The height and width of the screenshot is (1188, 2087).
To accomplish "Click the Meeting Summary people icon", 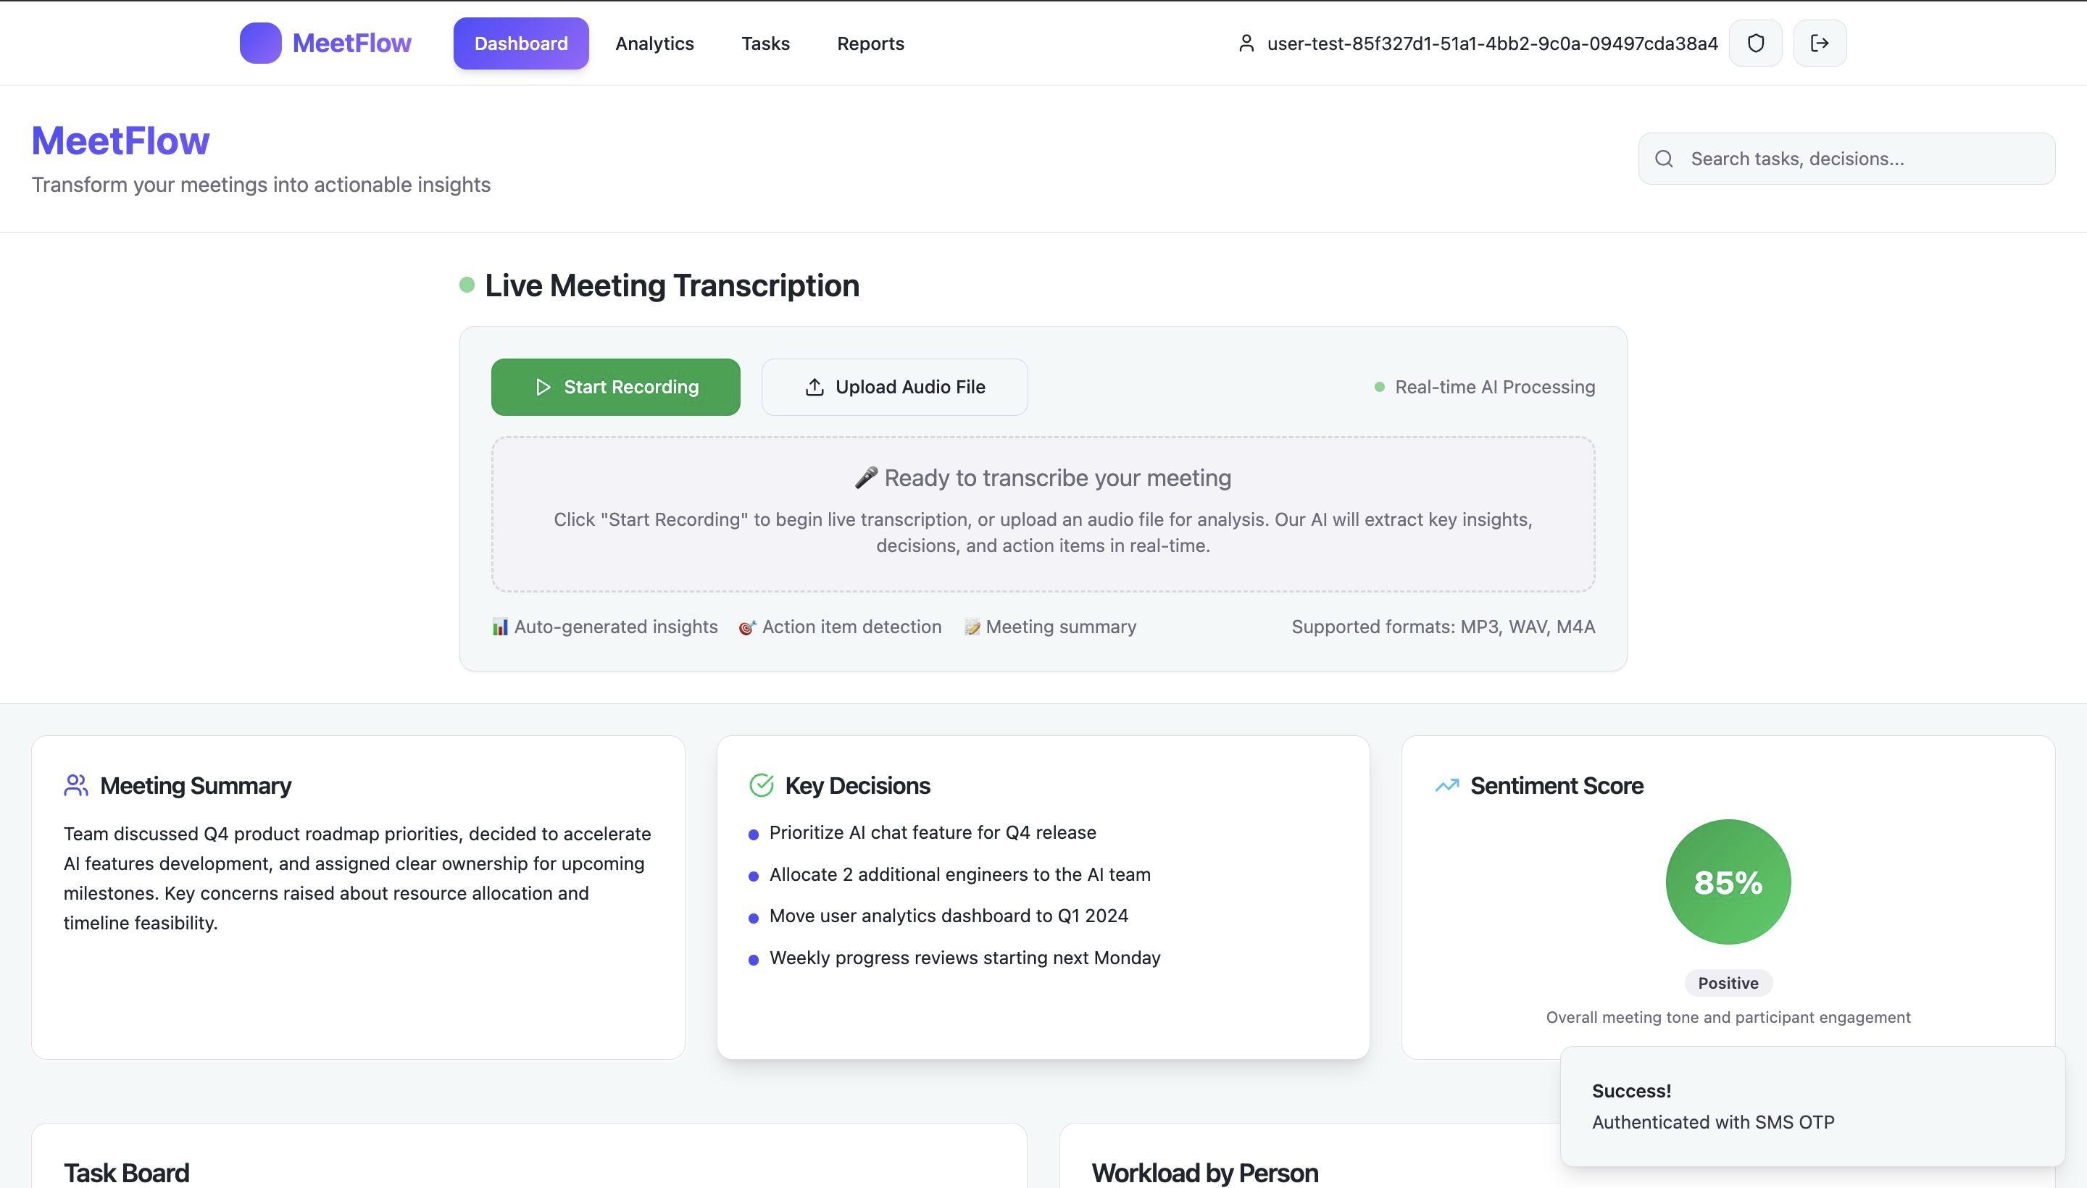I will click(x=76, y=785).
